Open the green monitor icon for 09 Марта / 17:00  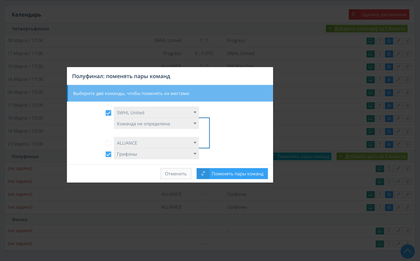[370, 41]
